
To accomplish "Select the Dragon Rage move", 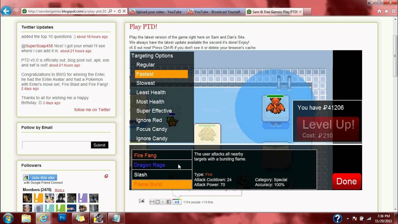I will (x=162, y=165).
